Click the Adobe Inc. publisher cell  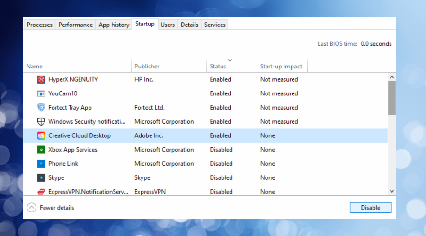click(x=149, y=135)
